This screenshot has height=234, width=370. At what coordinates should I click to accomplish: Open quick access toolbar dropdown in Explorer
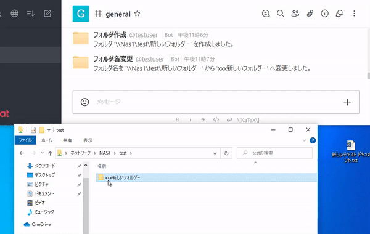pyautogui.click(x=49, y=130)
